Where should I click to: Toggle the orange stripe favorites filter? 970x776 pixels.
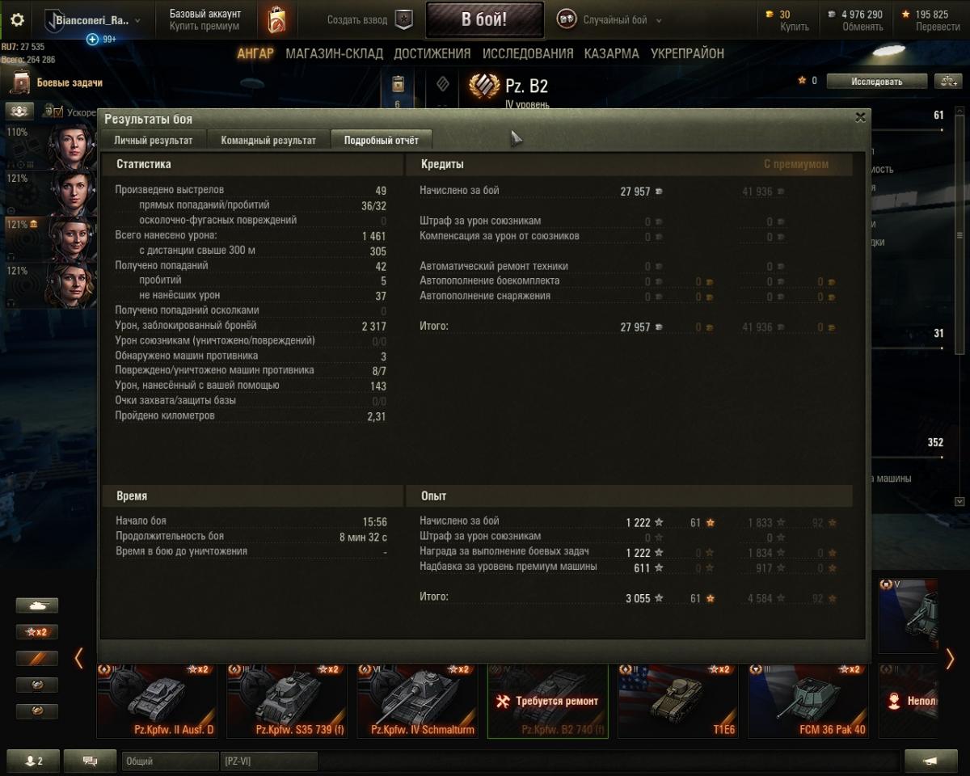[x=37, y=659]
